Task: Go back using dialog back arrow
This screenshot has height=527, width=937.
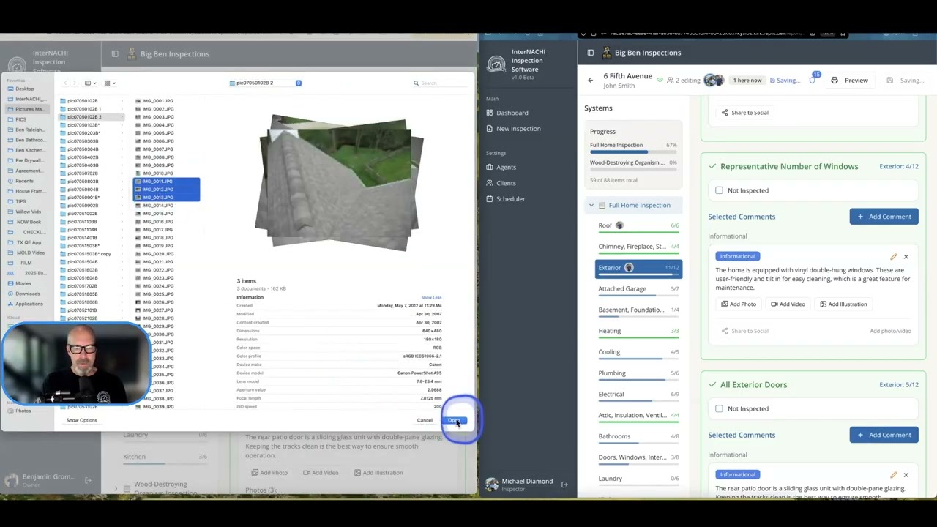Action: click(x=65, y=83)
